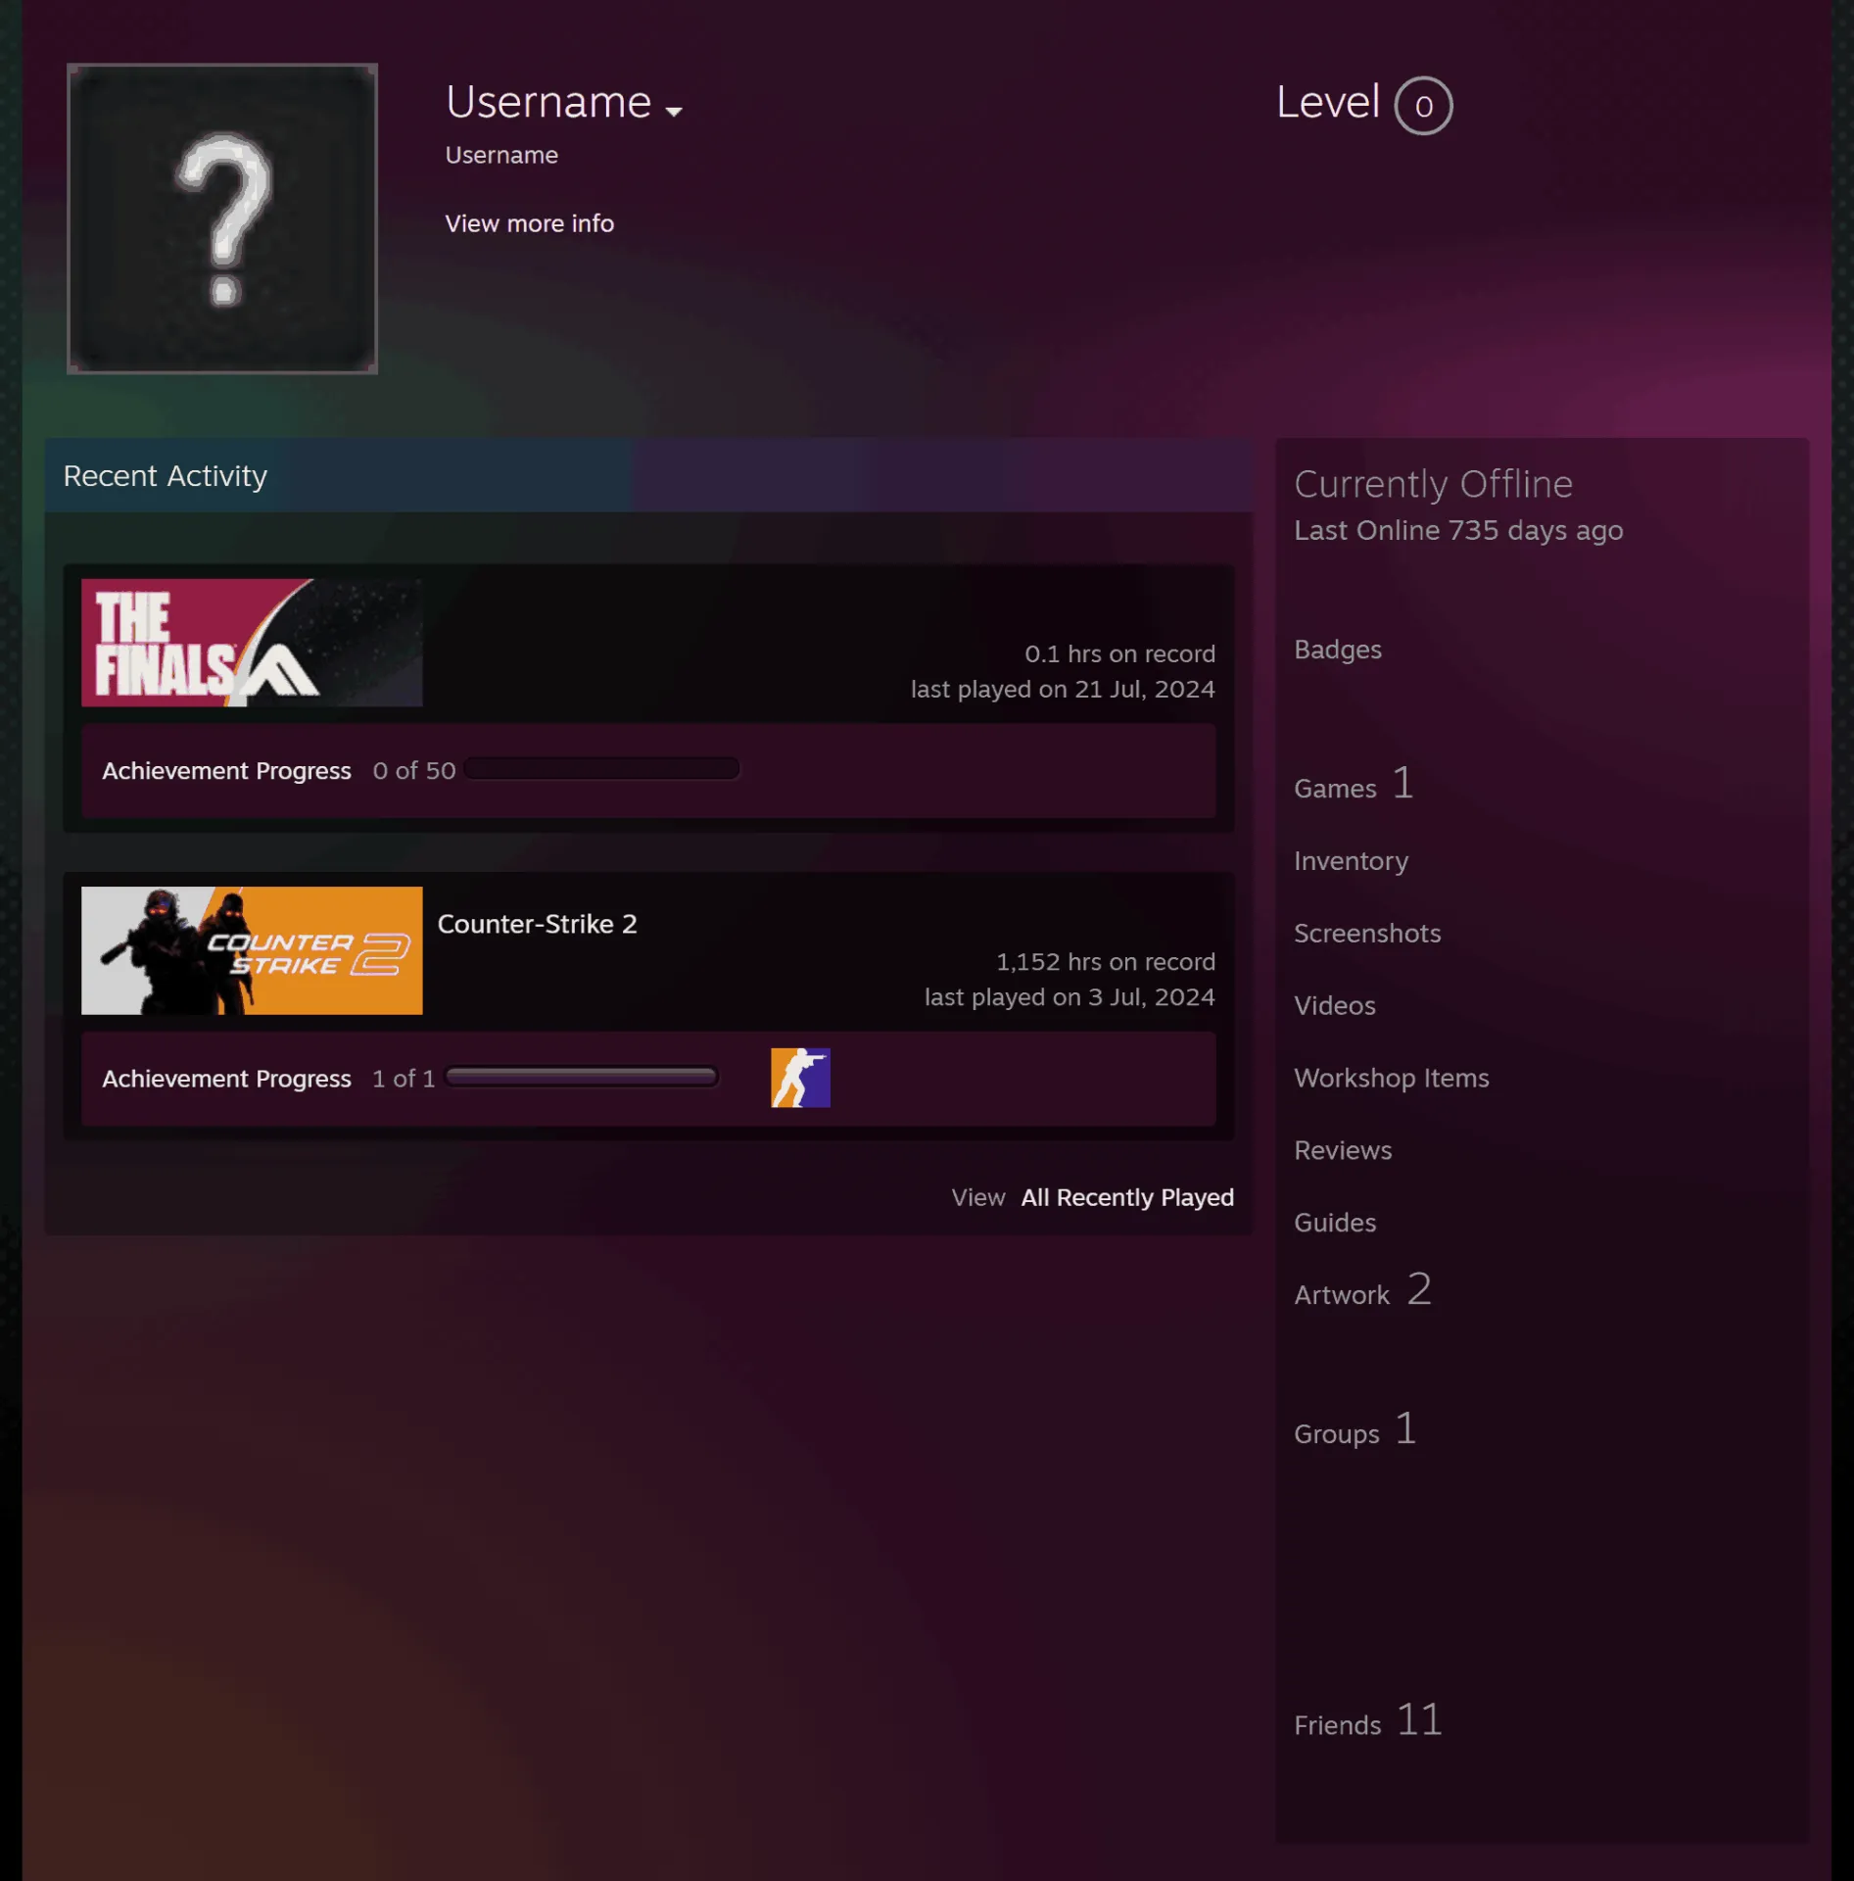Click 'last played on 3 Jul, 2024' text

coord(1070,997)
